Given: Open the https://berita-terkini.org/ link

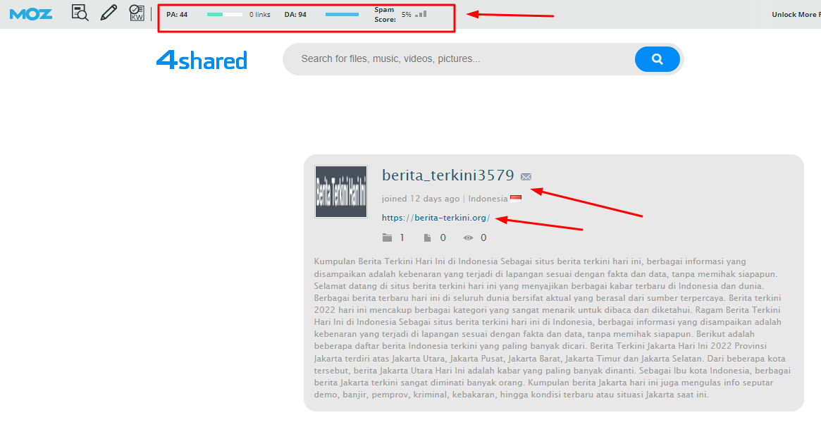Looking at the screenshot, I should click(435, 217).
